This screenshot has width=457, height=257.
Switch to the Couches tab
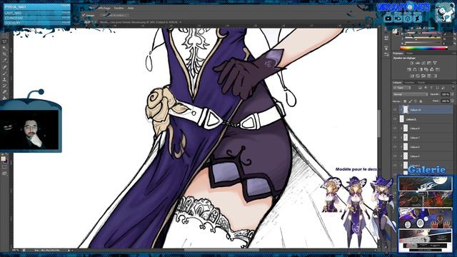pyautogui.click(x=409, y=83)
